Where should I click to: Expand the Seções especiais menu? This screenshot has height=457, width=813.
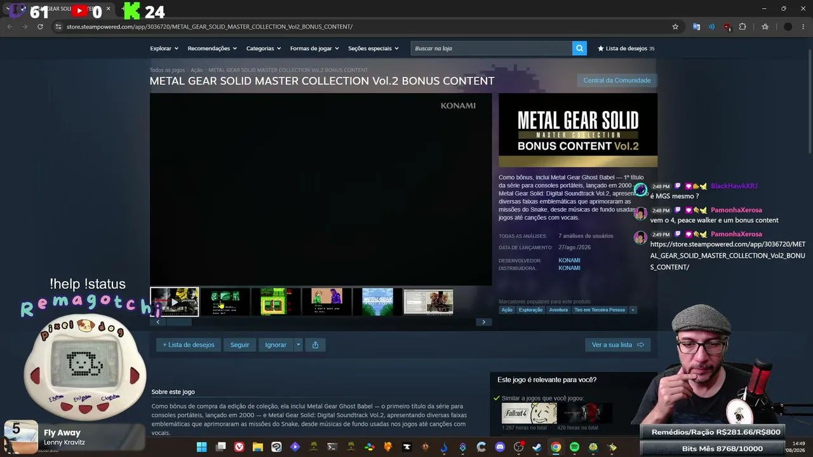pos(373,48)
